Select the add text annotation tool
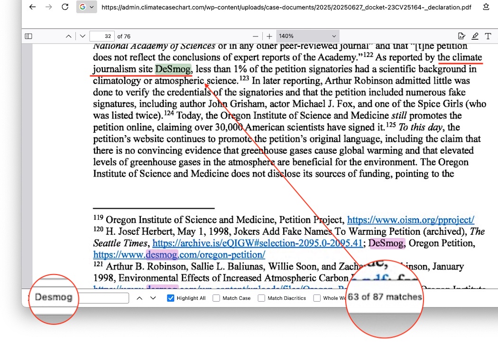Screen dimensions: 498x350 tap(487, 36)
